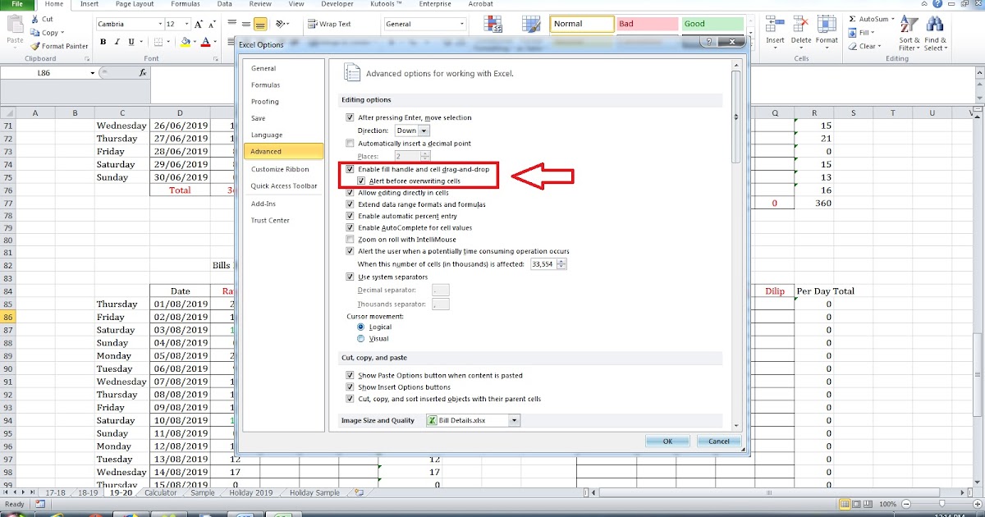The height and width of the screenshot is (517, 985).
Task: Click OK to save Excel Options
Action: coord(667,441)
